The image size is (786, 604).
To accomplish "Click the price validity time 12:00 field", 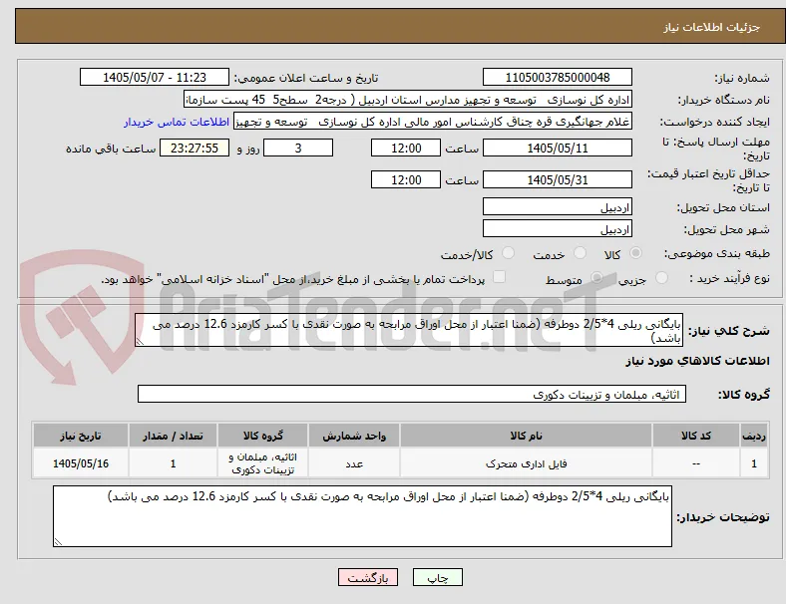I will tap(406, 179).
